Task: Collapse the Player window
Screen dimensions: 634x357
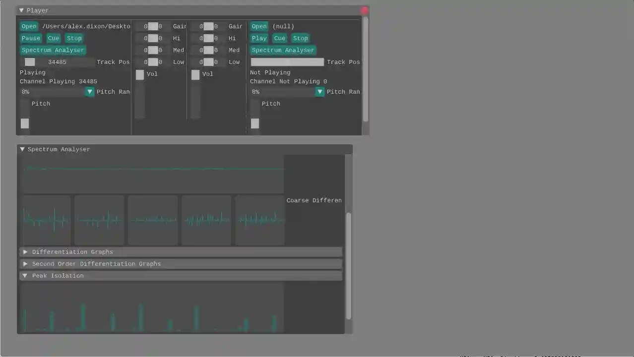Action: coord(21,10)
